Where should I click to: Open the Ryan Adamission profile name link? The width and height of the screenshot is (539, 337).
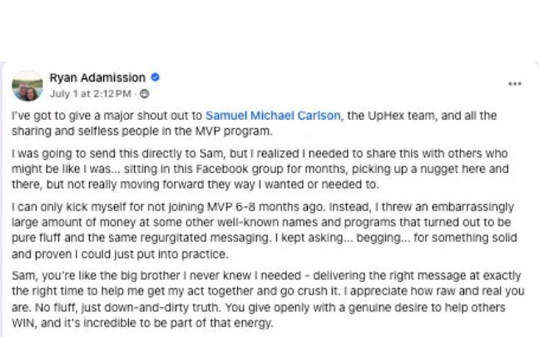97,77
